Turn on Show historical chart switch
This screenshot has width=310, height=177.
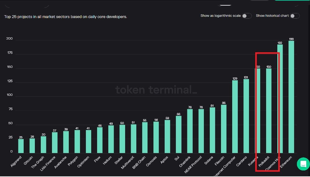tap(295, 16)
